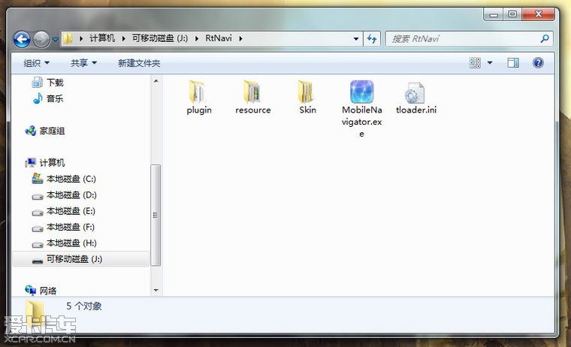This screenshot has width=571, height=347.
Task: Click the sidebar scroll up arrow
Action: 156,81
